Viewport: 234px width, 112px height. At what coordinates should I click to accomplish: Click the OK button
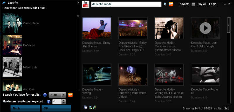(x=56, y=108)
